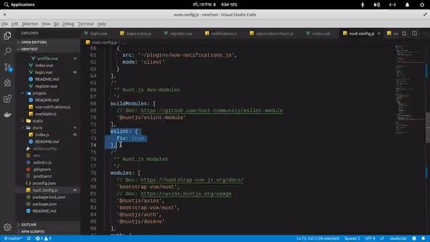
Task: Switch to the index.vue tab
Action: [x=318, y=34]
